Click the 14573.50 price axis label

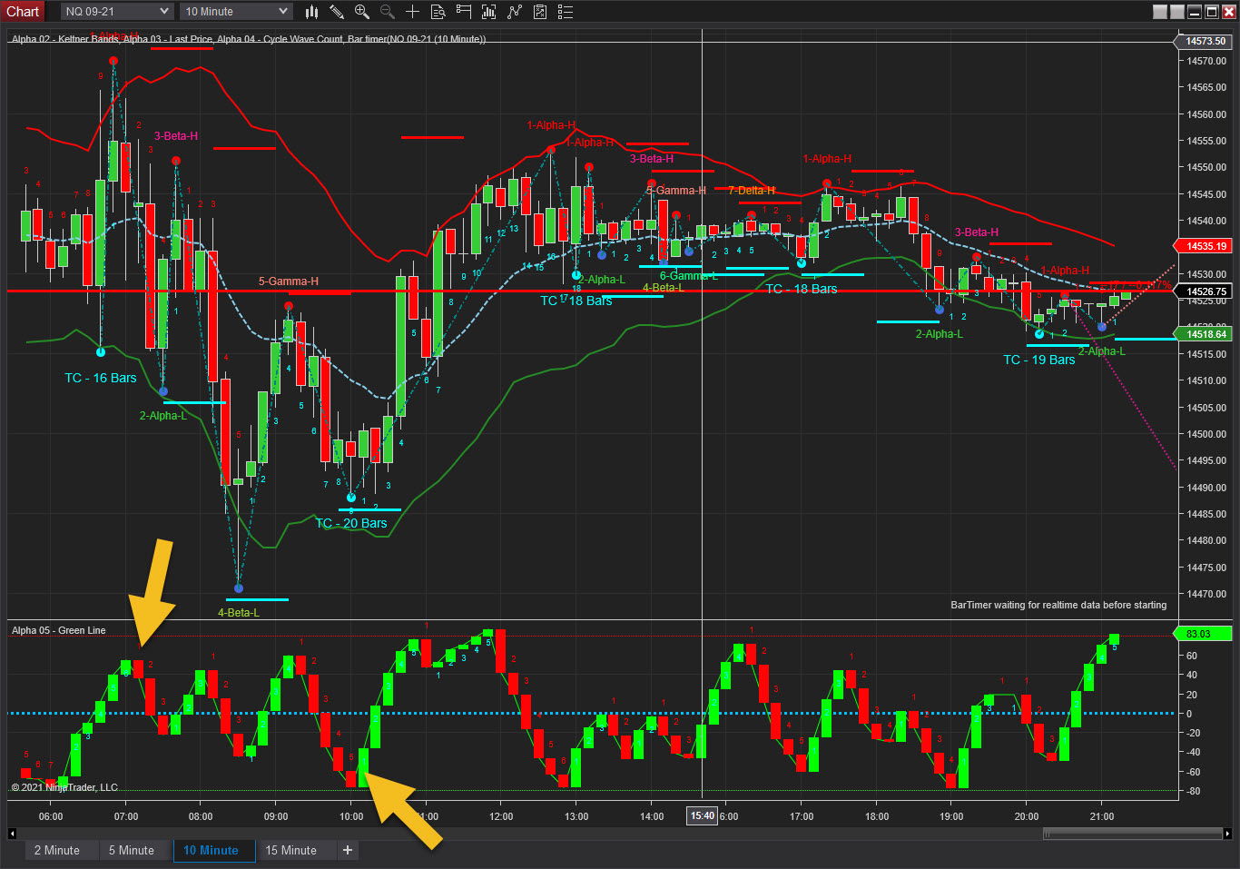pos(1205,41)
